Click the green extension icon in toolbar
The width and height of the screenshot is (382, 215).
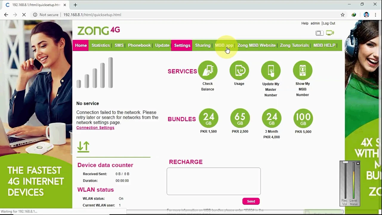[x=354, y=15]
